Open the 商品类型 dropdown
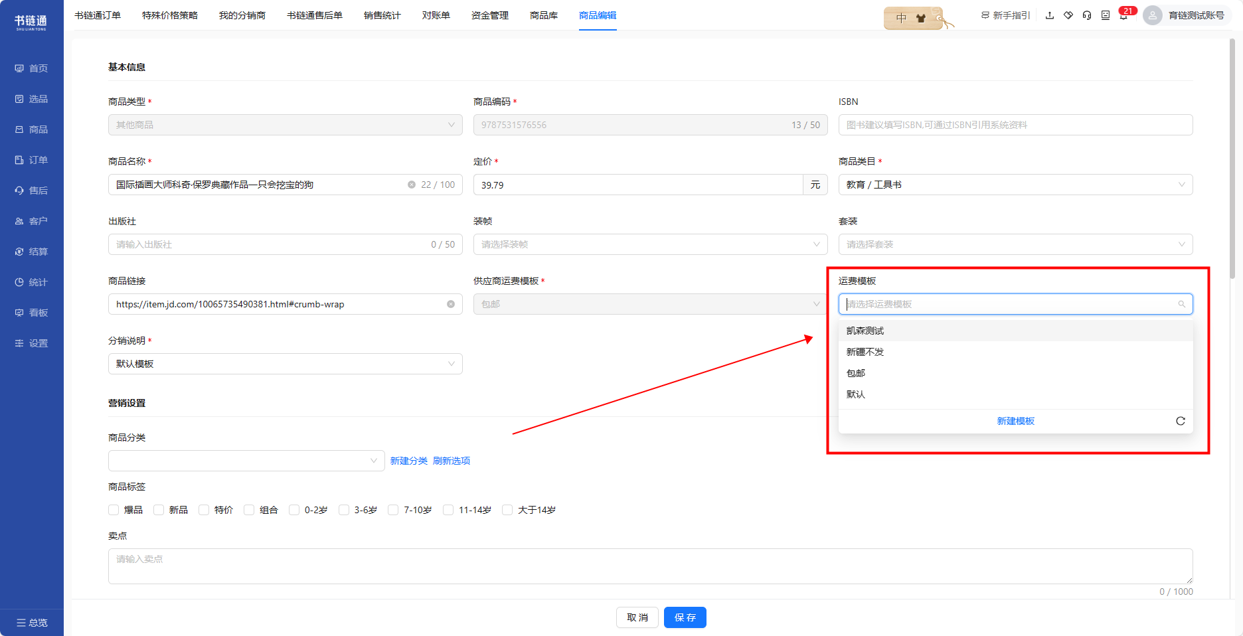Screen dimensions: 1243x636 click(286, 125)
